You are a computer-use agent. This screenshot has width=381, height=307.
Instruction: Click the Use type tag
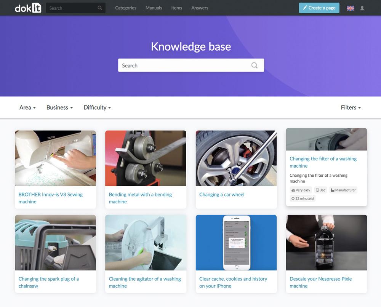tap(320, 190)
